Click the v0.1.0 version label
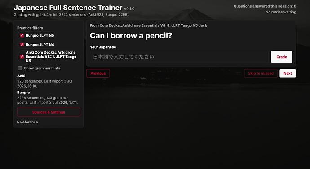The image size is (310, 169). (x=129, y=8)
